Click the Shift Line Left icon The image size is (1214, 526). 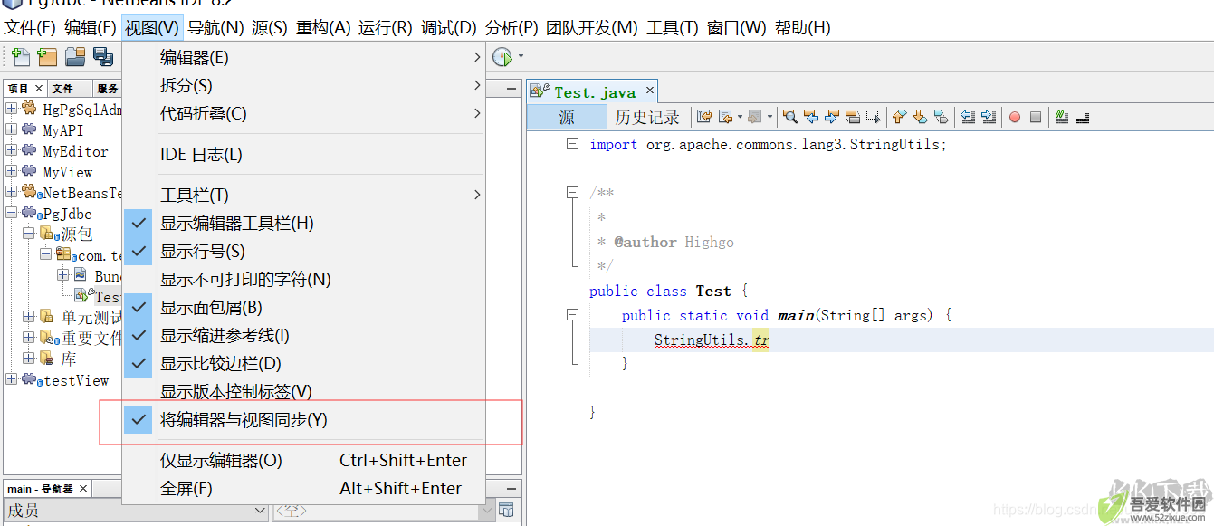point(968,117)
